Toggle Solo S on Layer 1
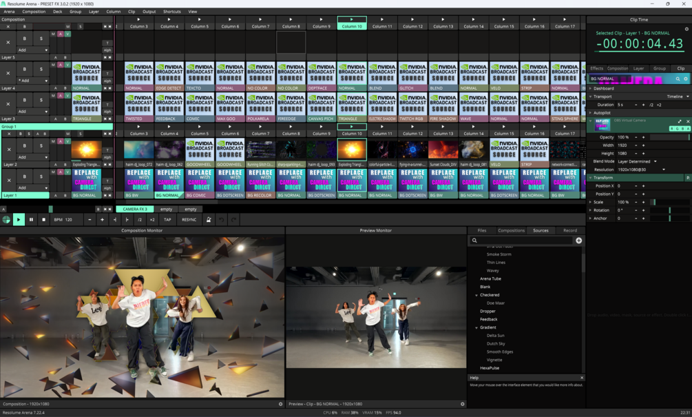Screen dimensions: 692x417 pos(41,176)
